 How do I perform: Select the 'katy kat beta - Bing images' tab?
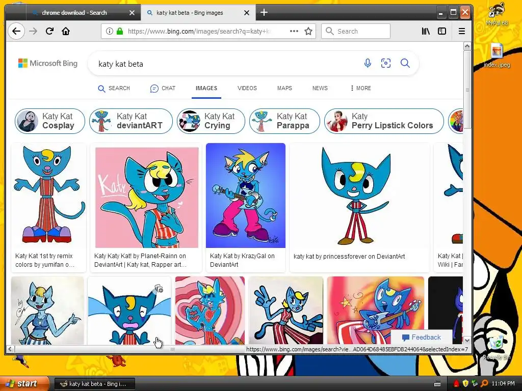click(198, 13)
